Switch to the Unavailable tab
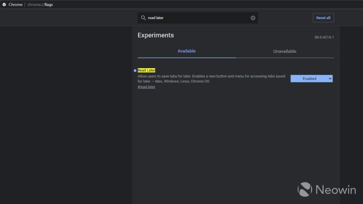 click(285, 51)
